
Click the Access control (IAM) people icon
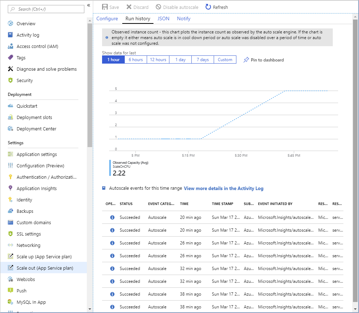coord(10,46)
